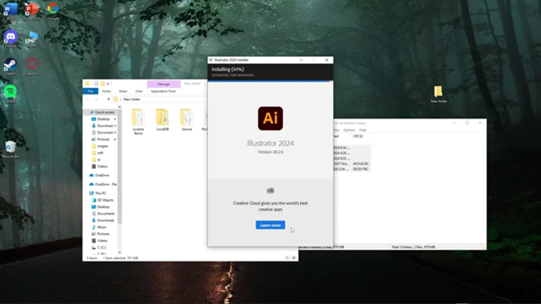Open the Google Chrome desktop shortcut
Viewport: 541px width, 304px height.
point(53,11)
